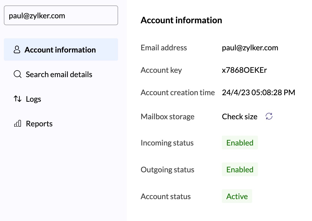312x221 pixels.
Task: Click the email address value in Account information
Action: (x=250, y=48)
